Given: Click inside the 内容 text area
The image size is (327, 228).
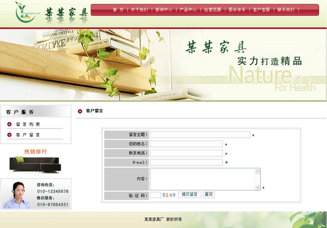Looking at the screenshot, I should click(x=202, y=179).
